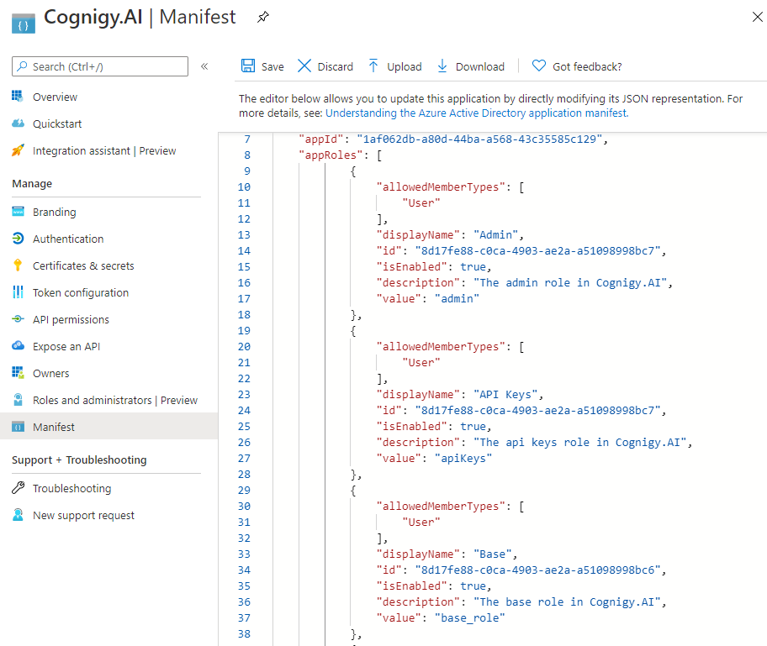Viewport: 767px width, 646px height.
Task: Click value "base_role" on line 37
Action: coord(469,618)
